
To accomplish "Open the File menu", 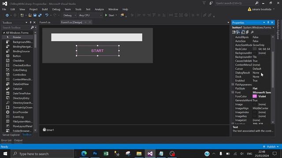I will [4, 9].
